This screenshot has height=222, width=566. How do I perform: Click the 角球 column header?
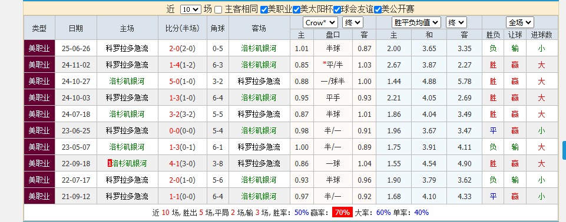click(x=218, y=28)
